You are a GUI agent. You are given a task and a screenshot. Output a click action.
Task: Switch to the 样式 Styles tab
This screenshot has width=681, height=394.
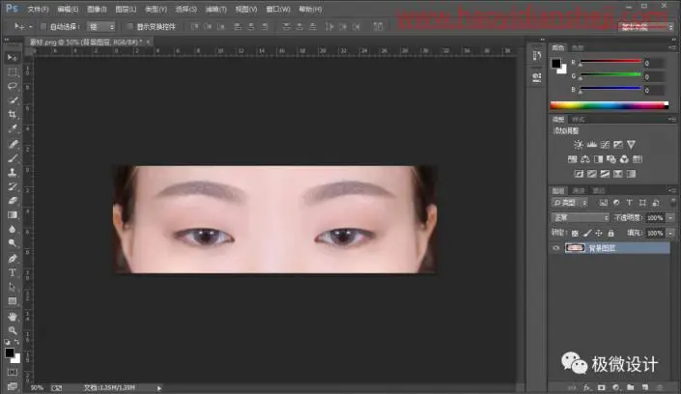[x=578, y=120]
